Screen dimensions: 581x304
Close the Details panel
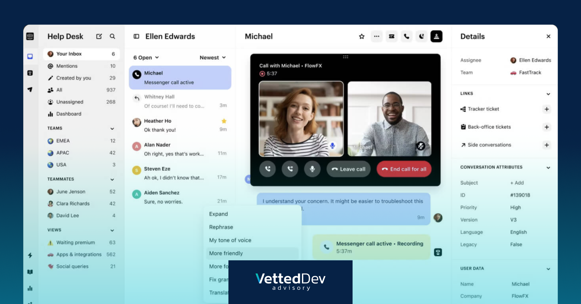pos(548,36)
